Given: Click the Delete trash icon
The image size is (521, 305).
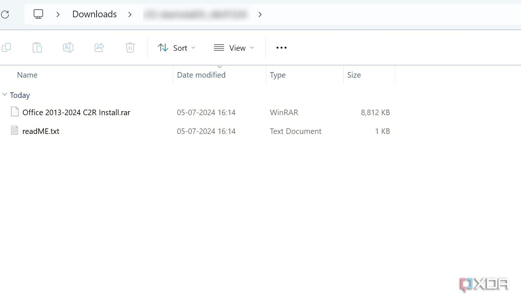Looking at the screenshot, I should pos(130,47).
